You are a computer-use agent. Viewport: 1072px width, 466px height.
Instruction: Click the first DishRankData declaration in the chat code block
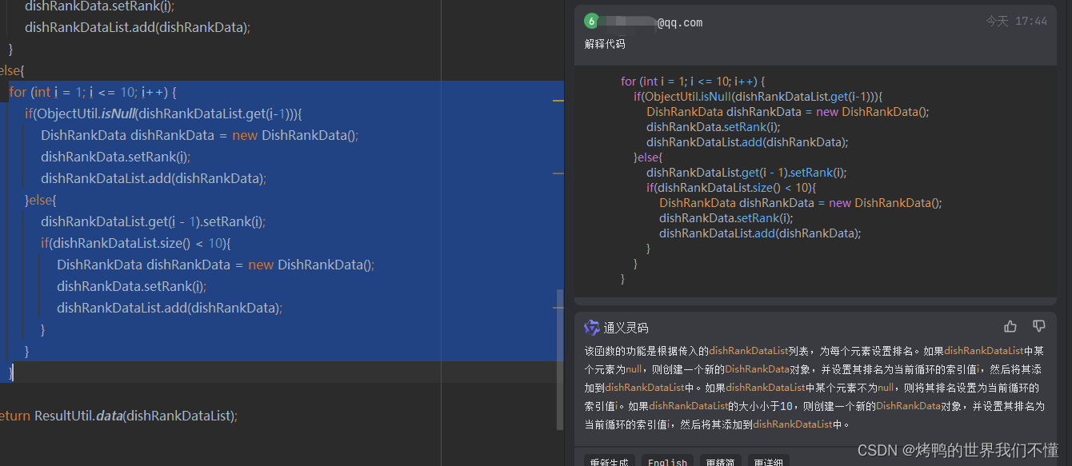pyautogui.click(x=788, y=112)
